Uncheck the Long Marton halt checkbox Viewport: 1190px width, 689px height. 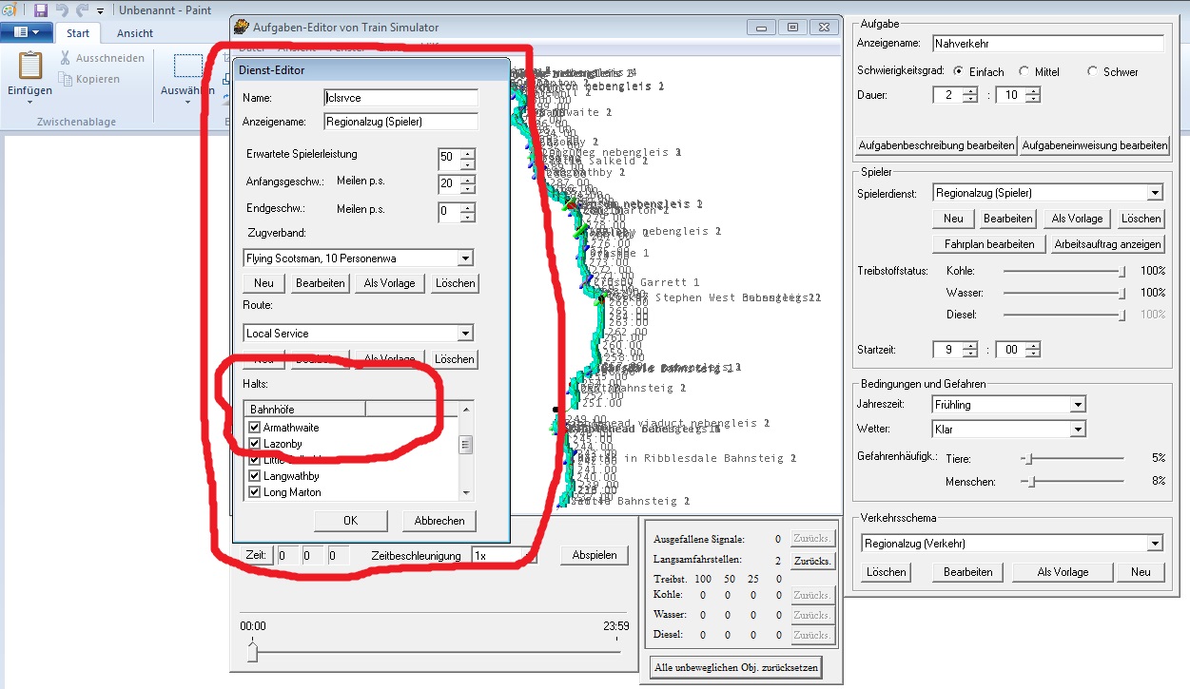tap(254, 492)
